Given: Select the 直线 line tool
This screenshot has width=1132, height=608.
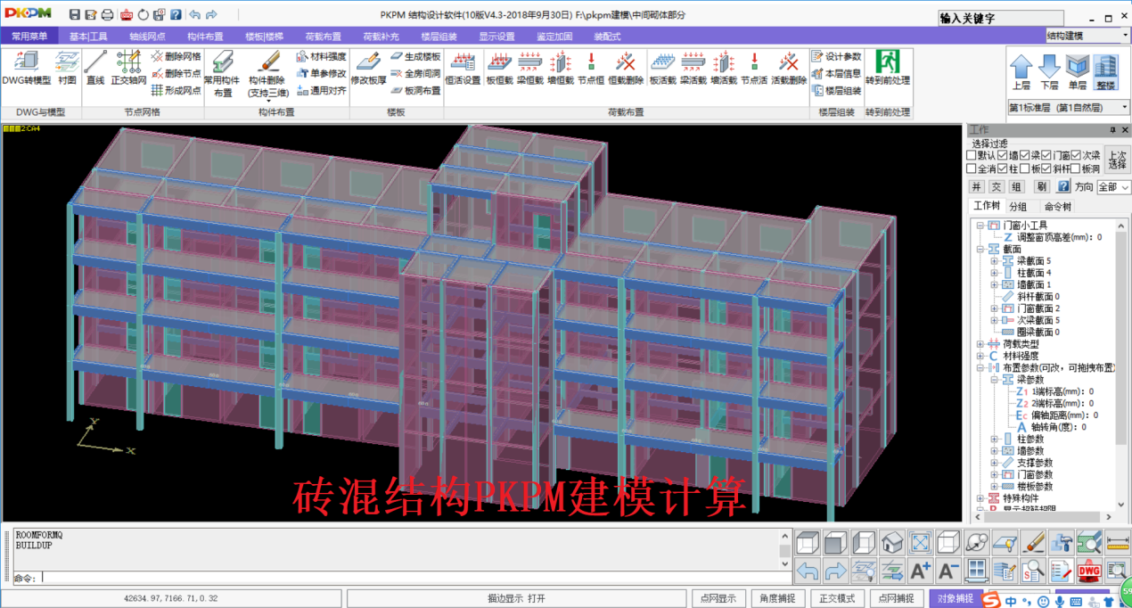Looking at the screenshot, I should pyautogui.click(x=95, y=68).
